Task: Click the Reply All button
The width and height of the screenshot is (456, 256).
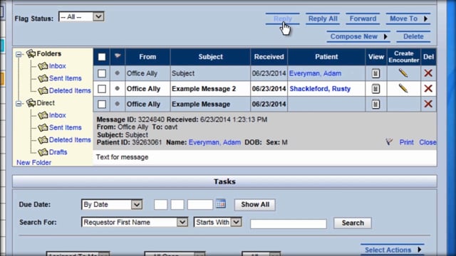Action: 323,18
